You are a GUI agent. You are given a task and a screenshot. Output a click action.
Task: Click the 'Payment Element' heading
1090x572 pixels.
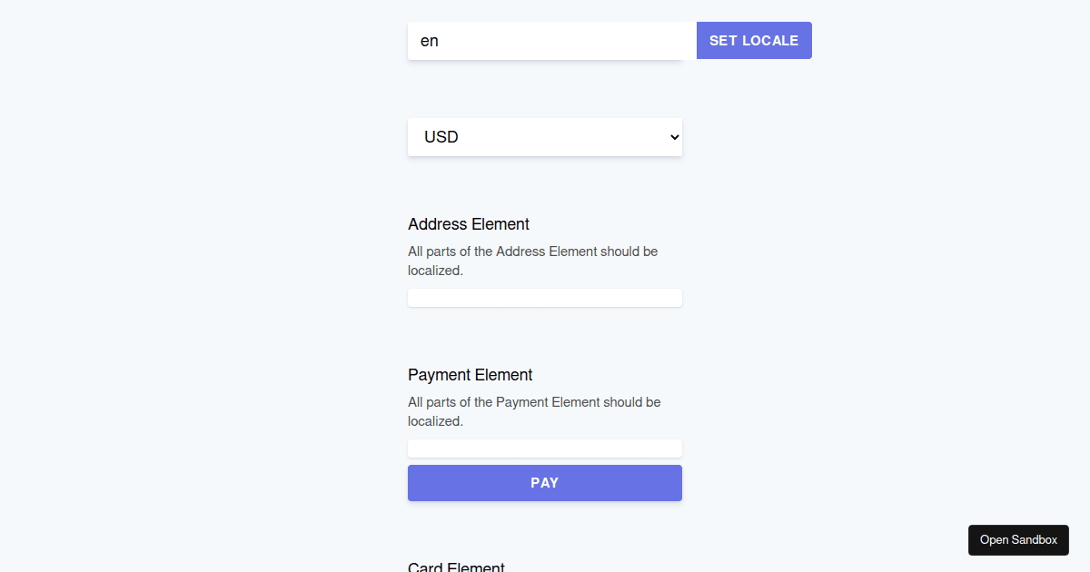[x=470, y=374]
